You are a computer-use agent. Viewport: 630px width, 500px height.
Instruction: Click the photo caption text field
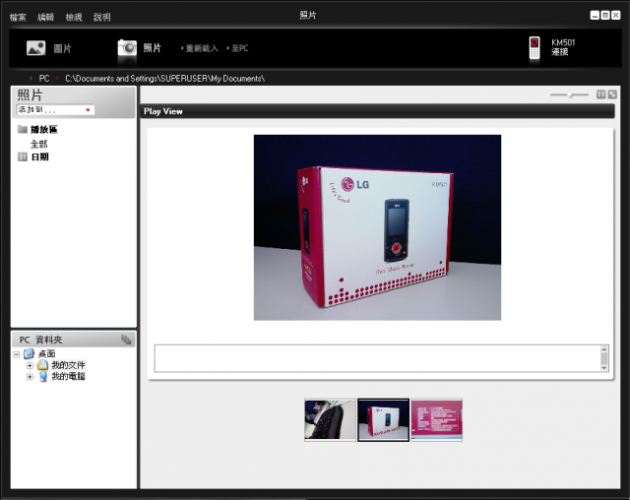(377, 358)
